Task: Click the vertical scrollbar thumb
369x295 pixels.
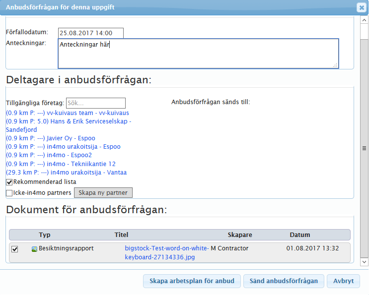Action: [x=364, y=148]
